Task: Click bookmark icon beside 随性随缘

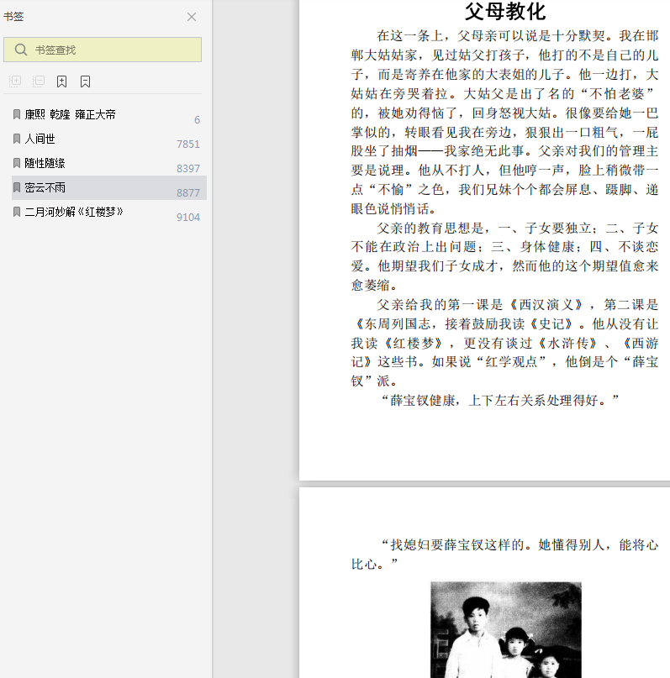Action: [17, 164]
